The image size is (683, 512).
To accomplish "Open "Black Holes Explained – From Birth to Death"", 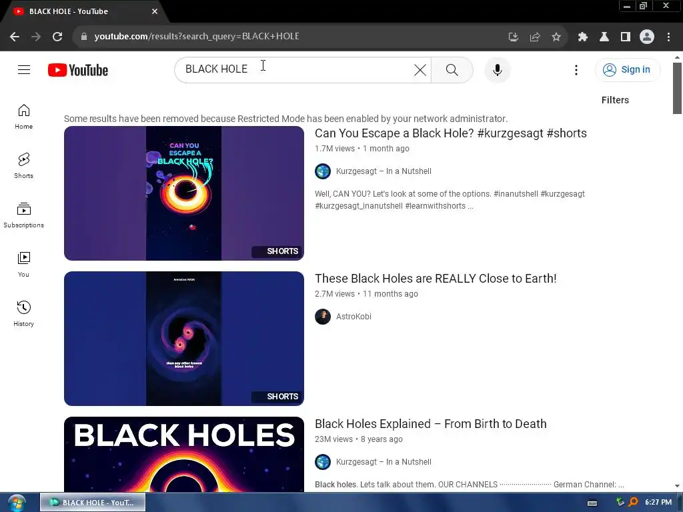I will coord(430,424).
